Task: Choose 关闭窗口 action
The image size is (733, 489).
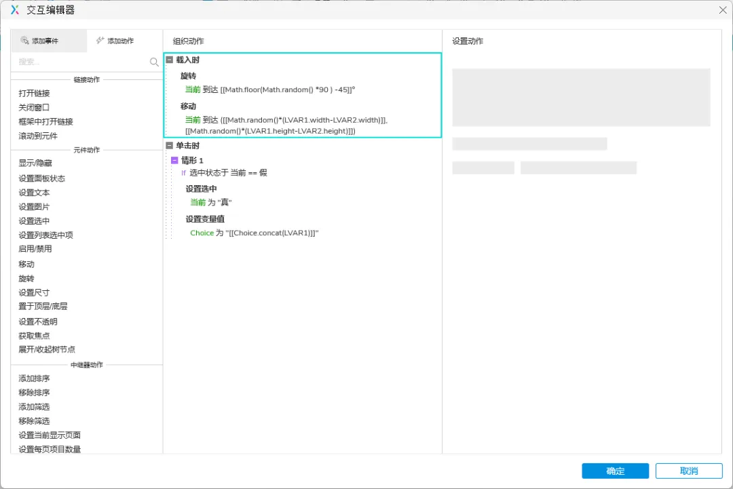Action: 34,107
